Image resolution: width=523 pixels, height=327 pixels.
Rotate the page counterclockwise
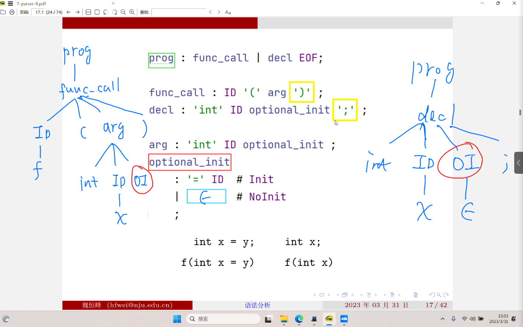(x=105, y=12)
